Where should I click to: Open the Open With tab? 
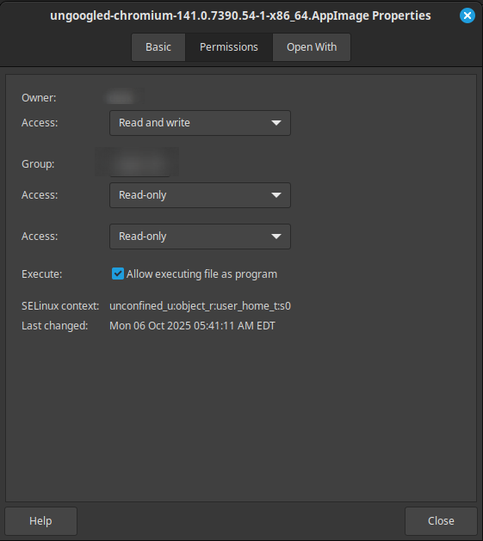312,47
